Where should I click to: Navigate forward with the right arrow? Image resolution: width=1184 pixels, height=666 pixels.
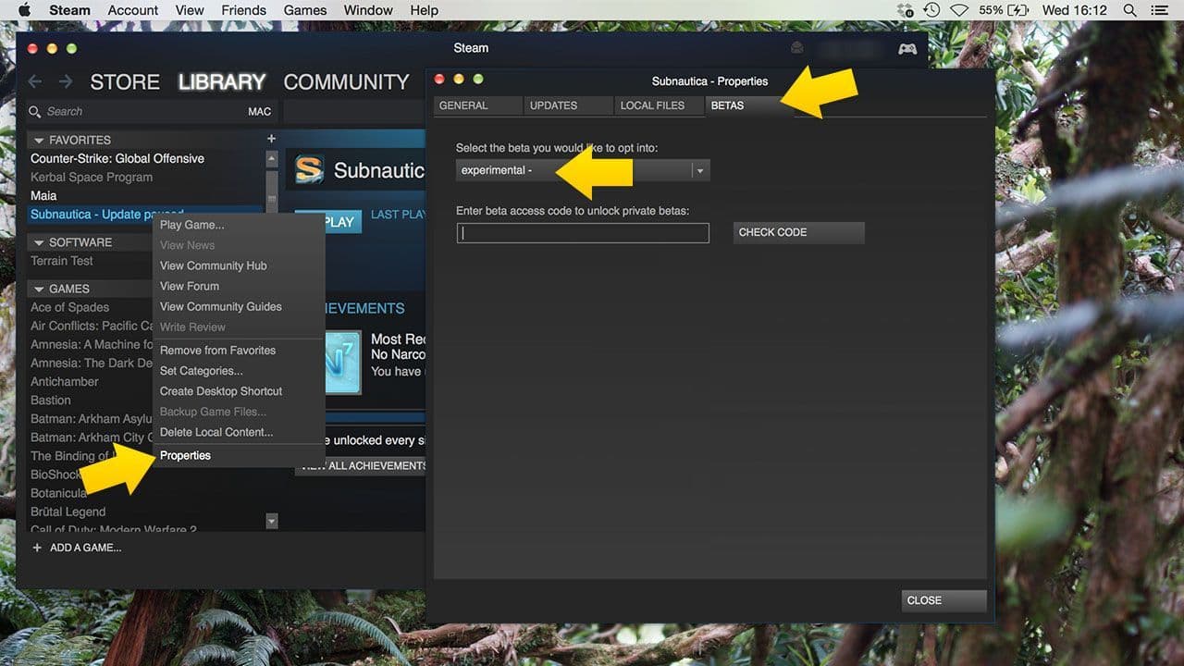pyautogui.click(x=66, y=81)
